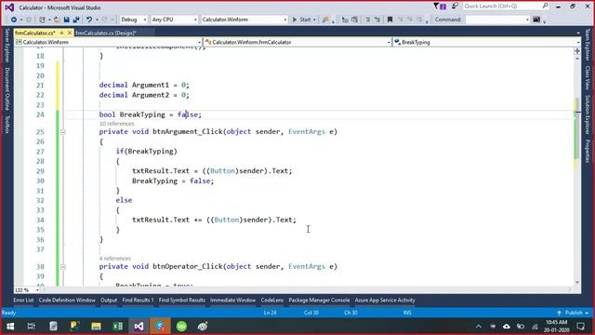The image size is (595, 335).
Task: Open the Solution Explorer side tab
Action: click(588, 114)
